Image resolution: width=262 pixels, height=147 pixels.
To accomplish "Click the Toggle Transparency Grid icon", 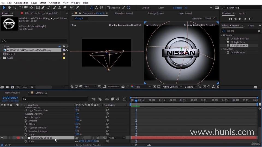I will (159, 87).
